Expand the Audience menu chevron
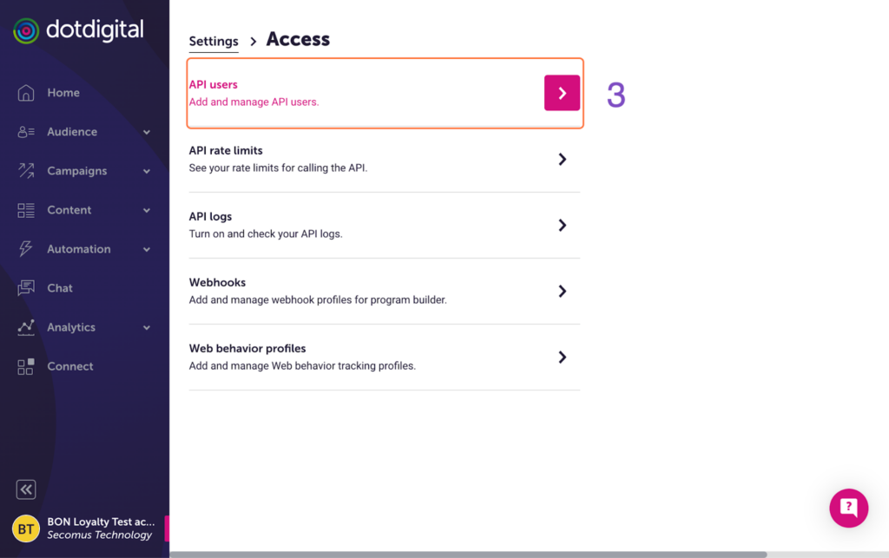The image size is (889, 558). click(x=147, y=132)
